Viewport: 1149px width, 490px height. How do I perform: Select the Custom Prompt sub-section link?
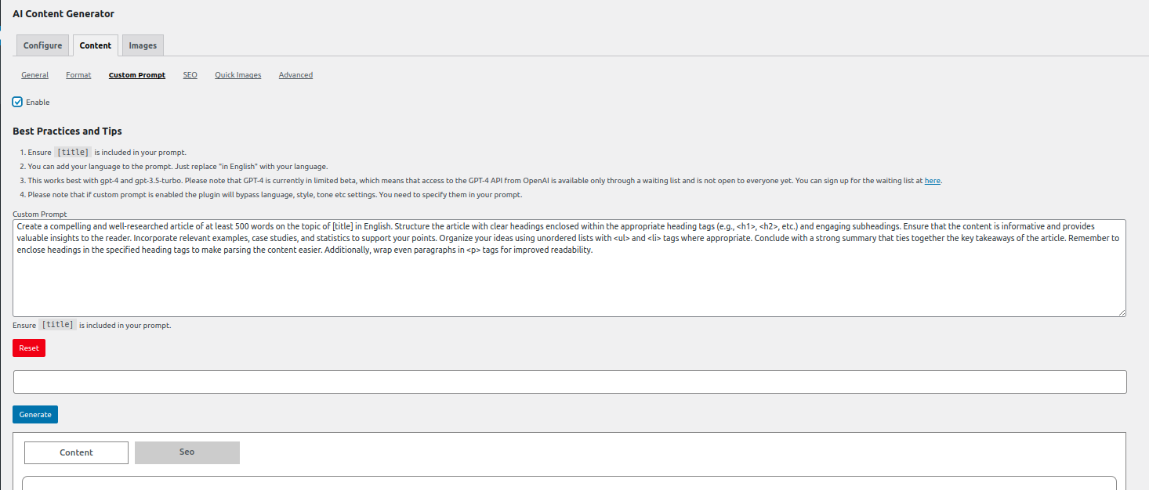pos(137,75)
